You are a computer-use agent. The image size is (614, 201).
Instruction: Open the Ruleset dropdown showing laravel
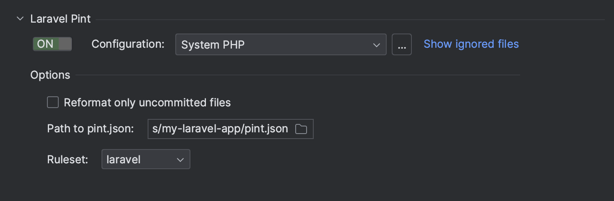[x=146, y=160]
